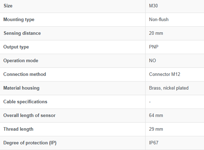Select the 20 mm sensing value

(x=156, y=33)
